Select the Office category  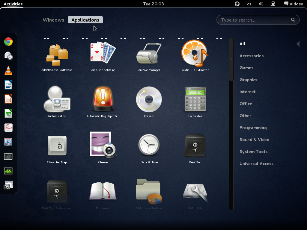[x=246, y=104]
